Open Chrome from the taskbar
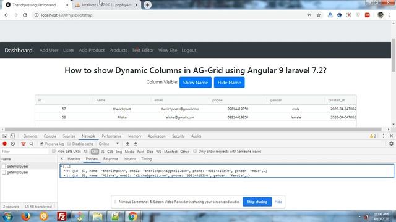This screenshot has height=222, width=396. [x=133, y=216]
